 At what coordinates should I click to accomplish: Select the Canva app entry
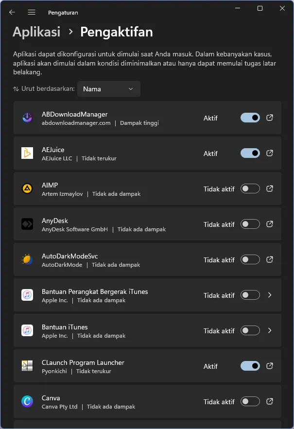pos(147,401)
